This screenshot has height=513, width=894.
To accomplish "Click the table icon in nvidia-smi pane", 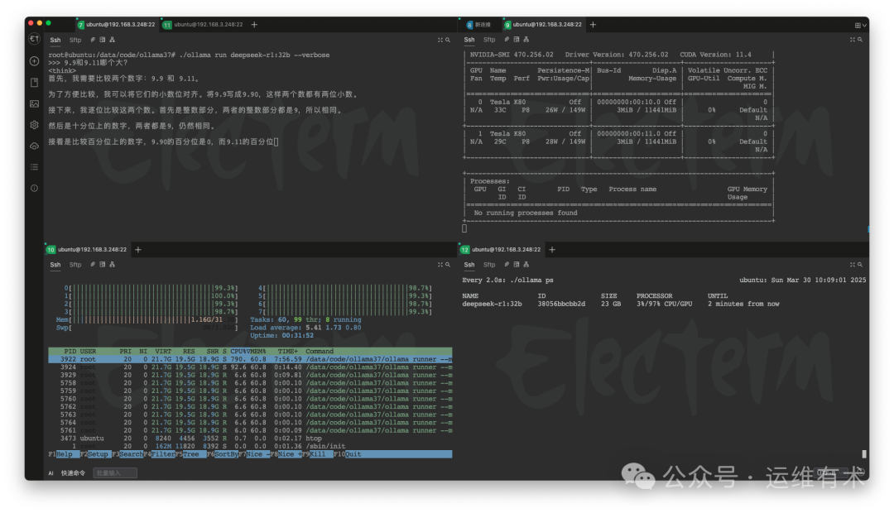I will pos(517,40).
